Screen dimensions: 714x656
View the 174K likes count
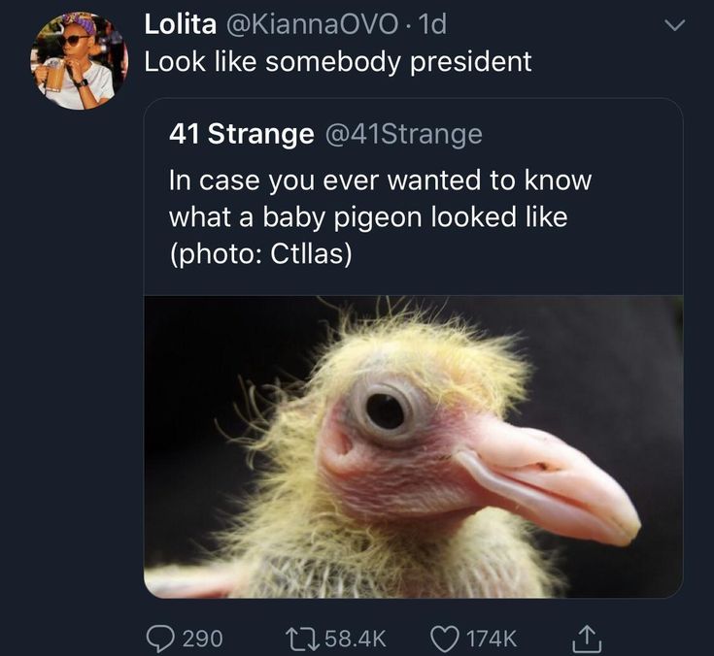(x=492, y=639)
